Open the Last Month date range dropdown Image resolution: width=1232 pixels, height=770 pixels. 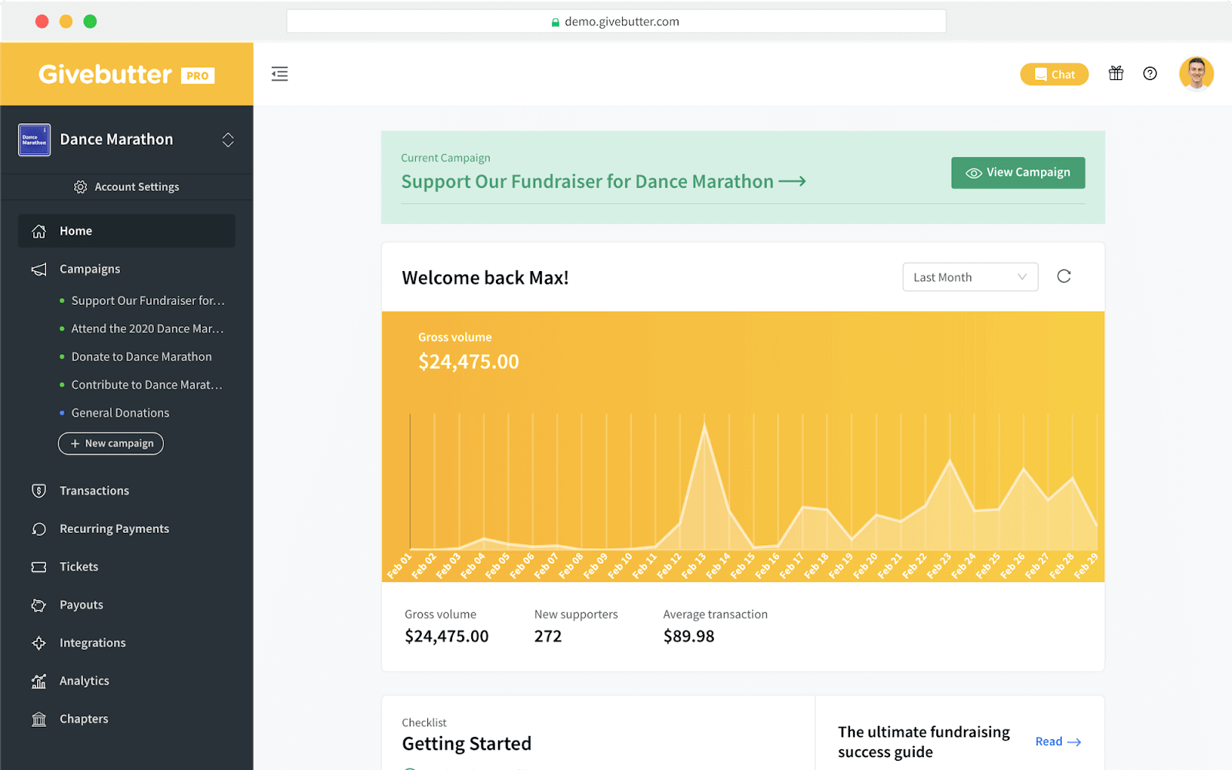click(x=970, y=277)
